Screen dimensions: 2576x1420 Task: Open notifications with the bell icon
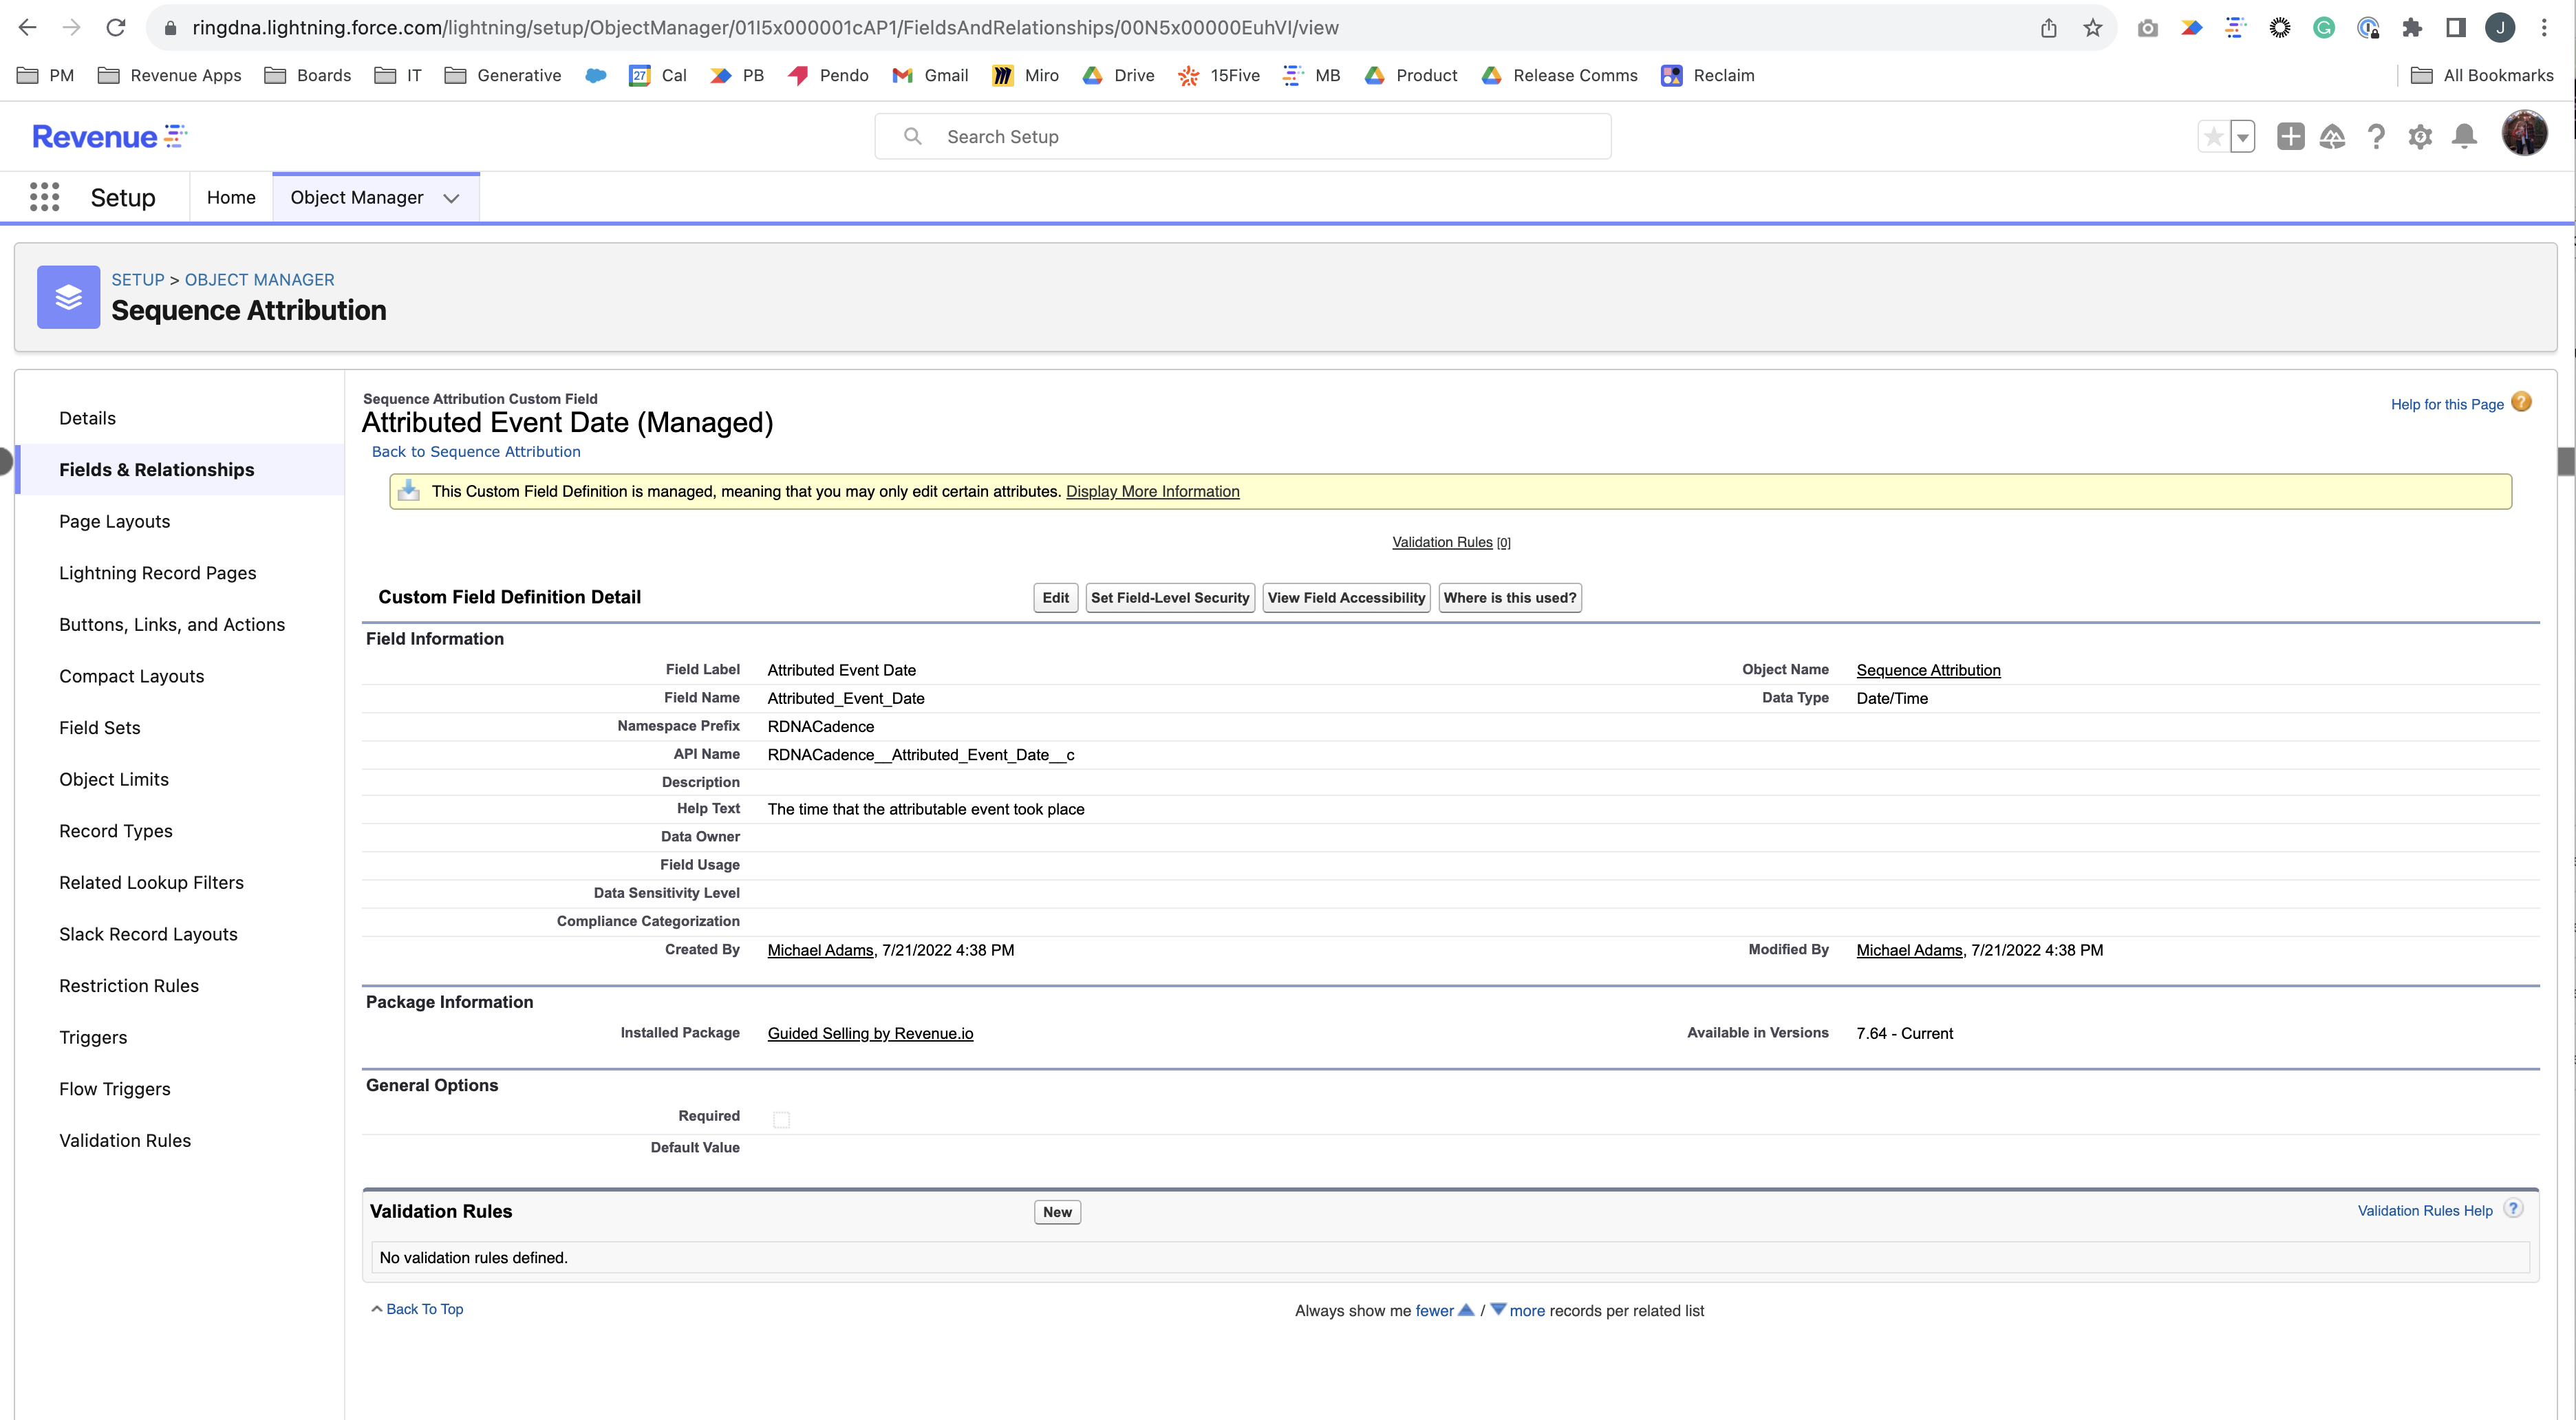coord(2465,136)
